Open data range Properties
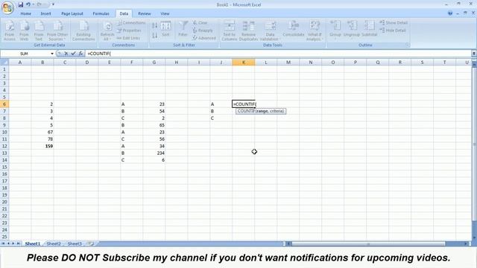This screenshot has width=477, height=268. pos(129,31)
